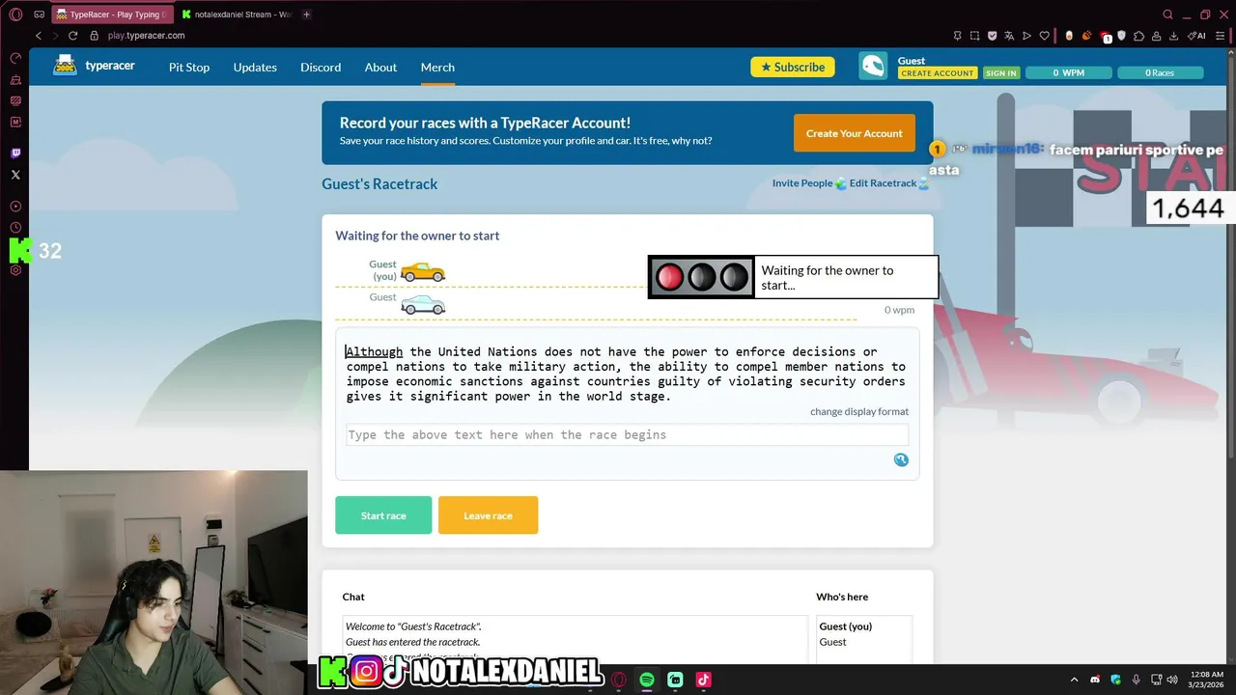The image size is (1236, 695).
Task: Open X (Twitter) in the sidebar
Action: point(15,175)
